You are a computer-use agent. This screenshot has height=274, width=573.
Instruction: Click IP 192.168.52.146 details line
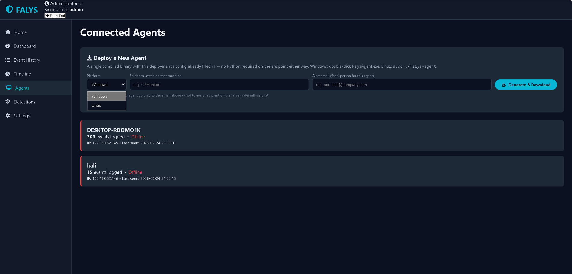tap(131, 179)
